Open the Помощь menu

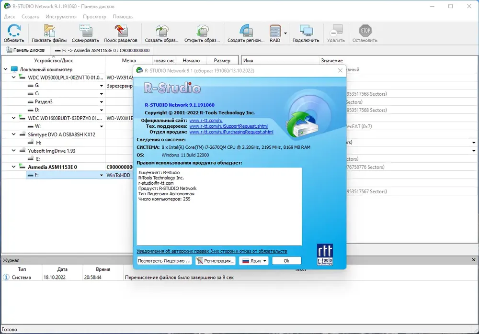pos(123,16)
